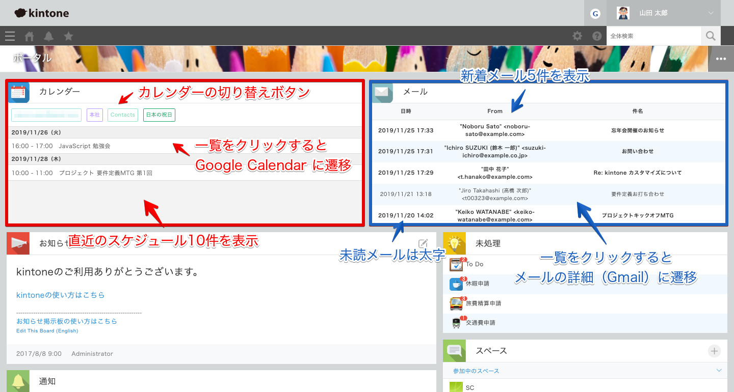Screen dimensions: 734x392
Task: Expand the 参加中のスペース dropdown
Action: 719,371
